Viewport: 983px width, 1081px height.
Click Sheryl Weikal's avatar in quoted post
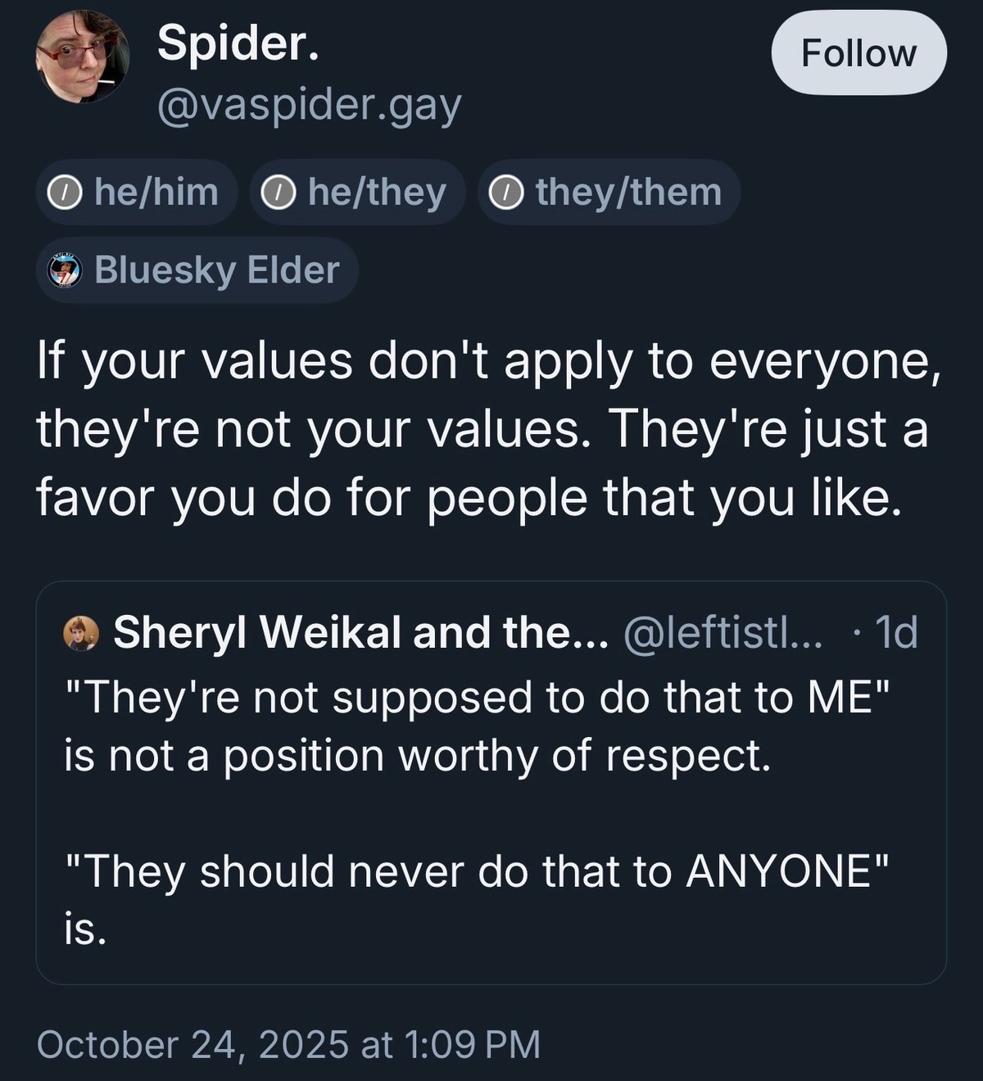tap(82, 631)
